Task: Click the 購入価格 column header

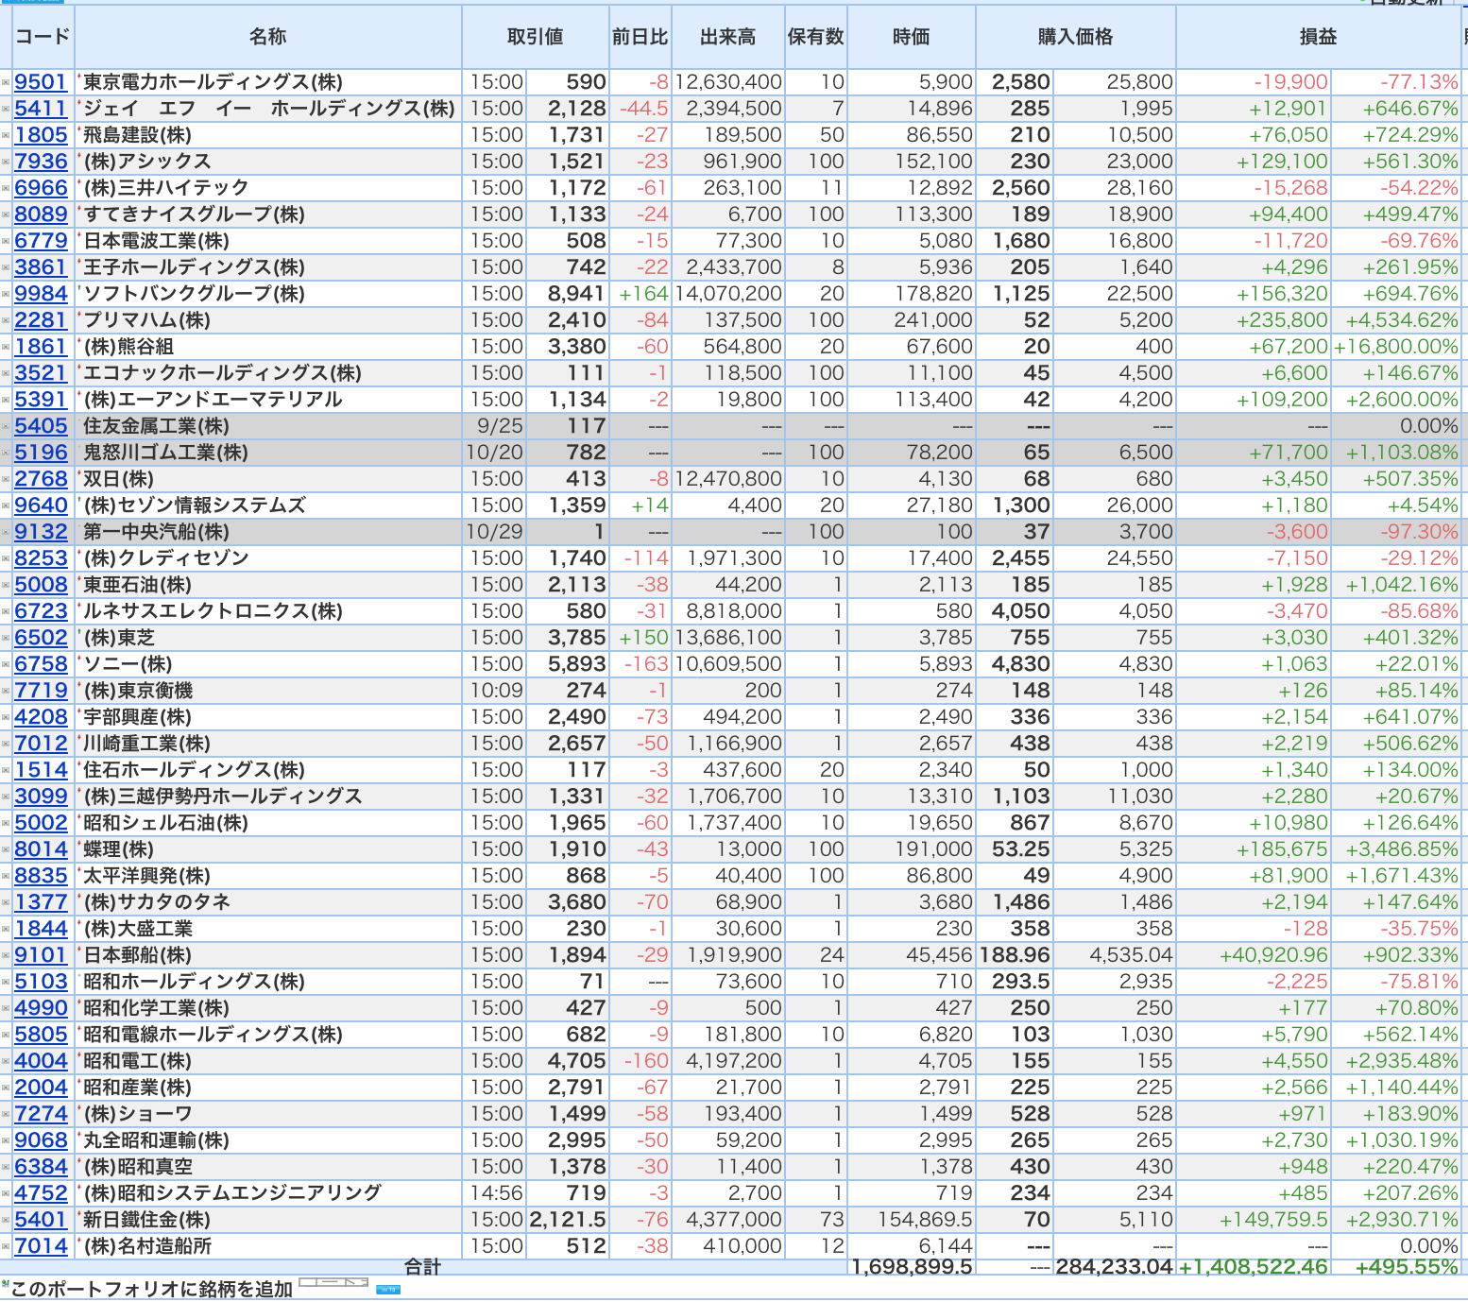Action: pos(1076,37)
